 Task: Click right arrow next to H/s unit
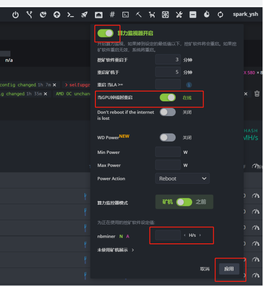(200, 235)
